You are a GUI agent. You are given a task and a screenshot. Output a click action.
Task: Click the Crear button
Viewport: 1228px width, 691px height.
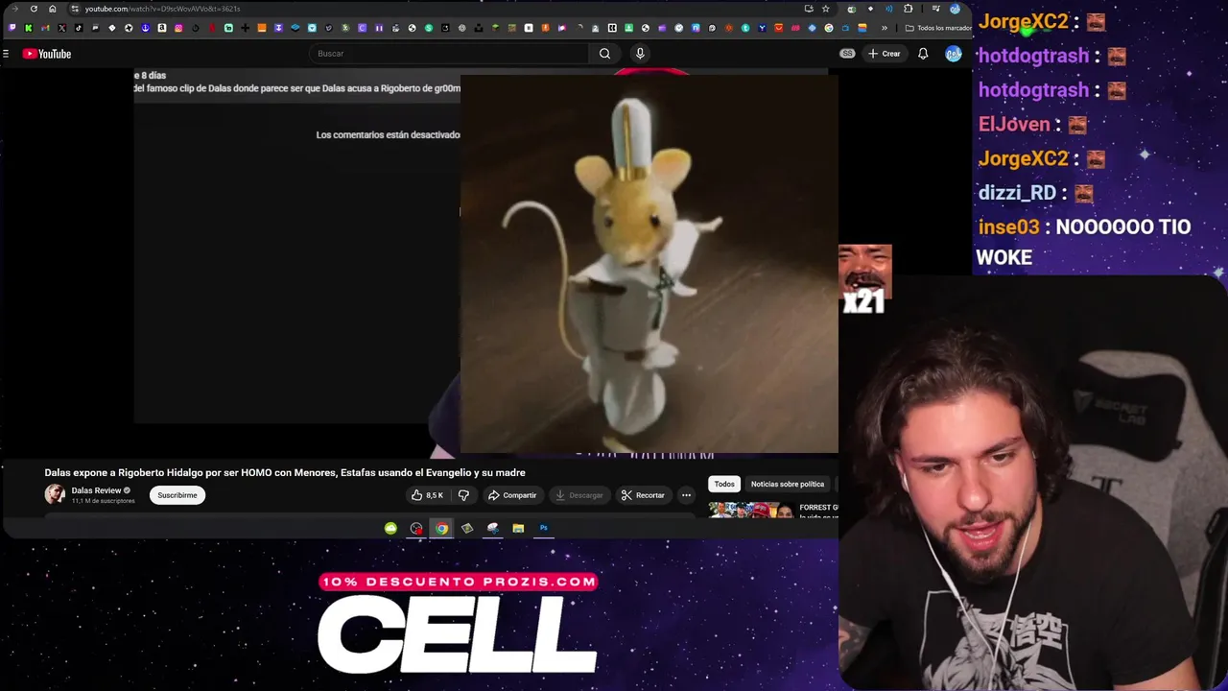tap(885, 54)
